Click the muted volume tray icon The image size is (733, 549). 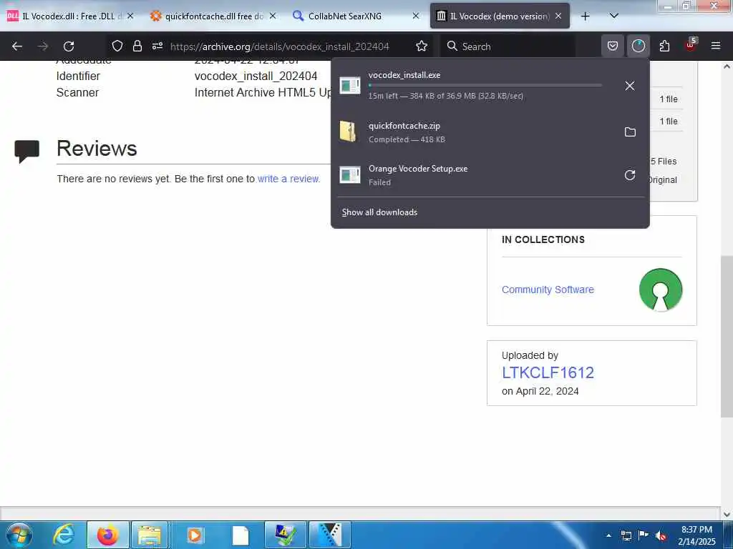[x=661, y=535]
